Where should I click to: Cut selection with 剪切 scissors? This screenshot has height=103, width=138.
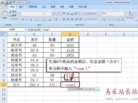click(13, 12)
